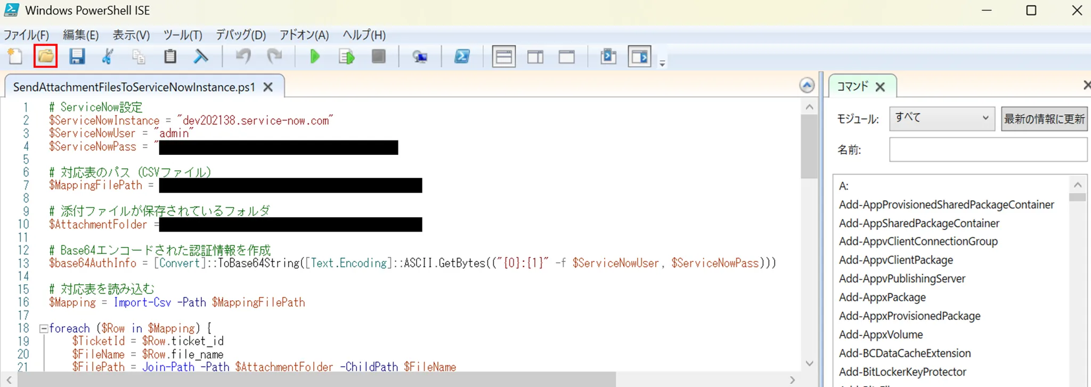The image size is (1091, 387).
Task: Open an existing script with folder icon
Action: tap(45, 56)
